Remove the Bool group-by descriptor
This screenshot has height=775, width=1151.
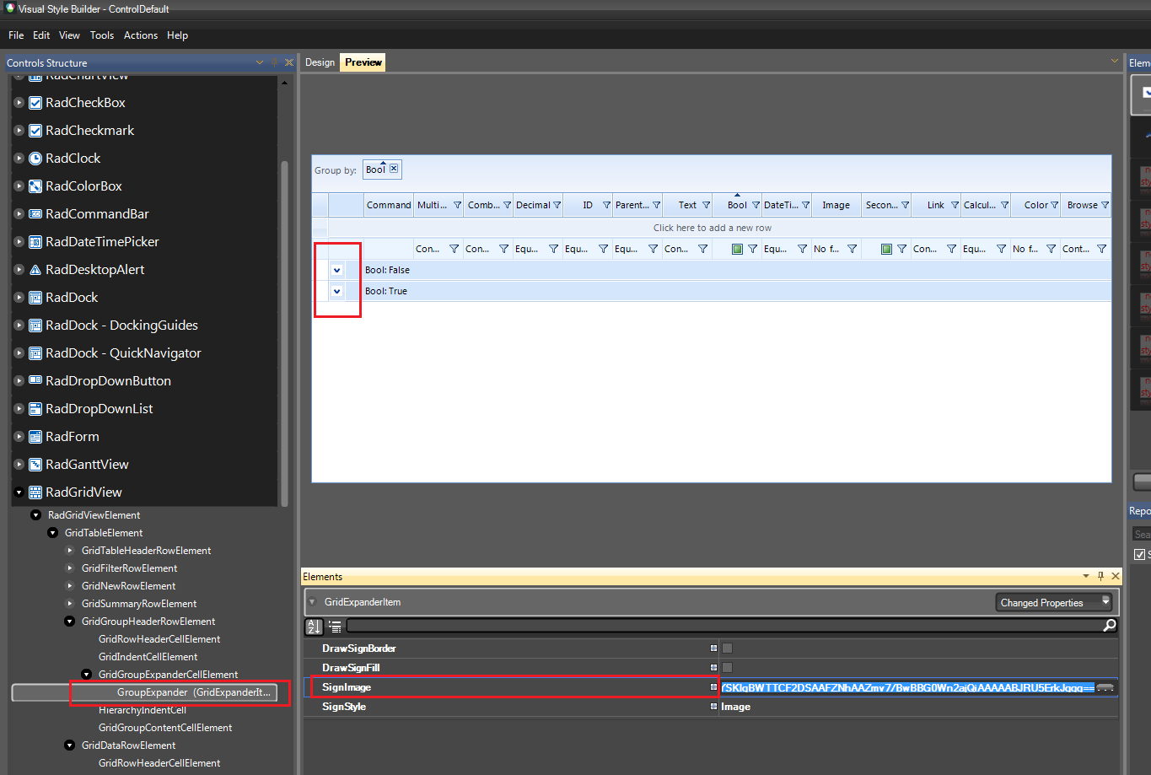pos(394,169)
